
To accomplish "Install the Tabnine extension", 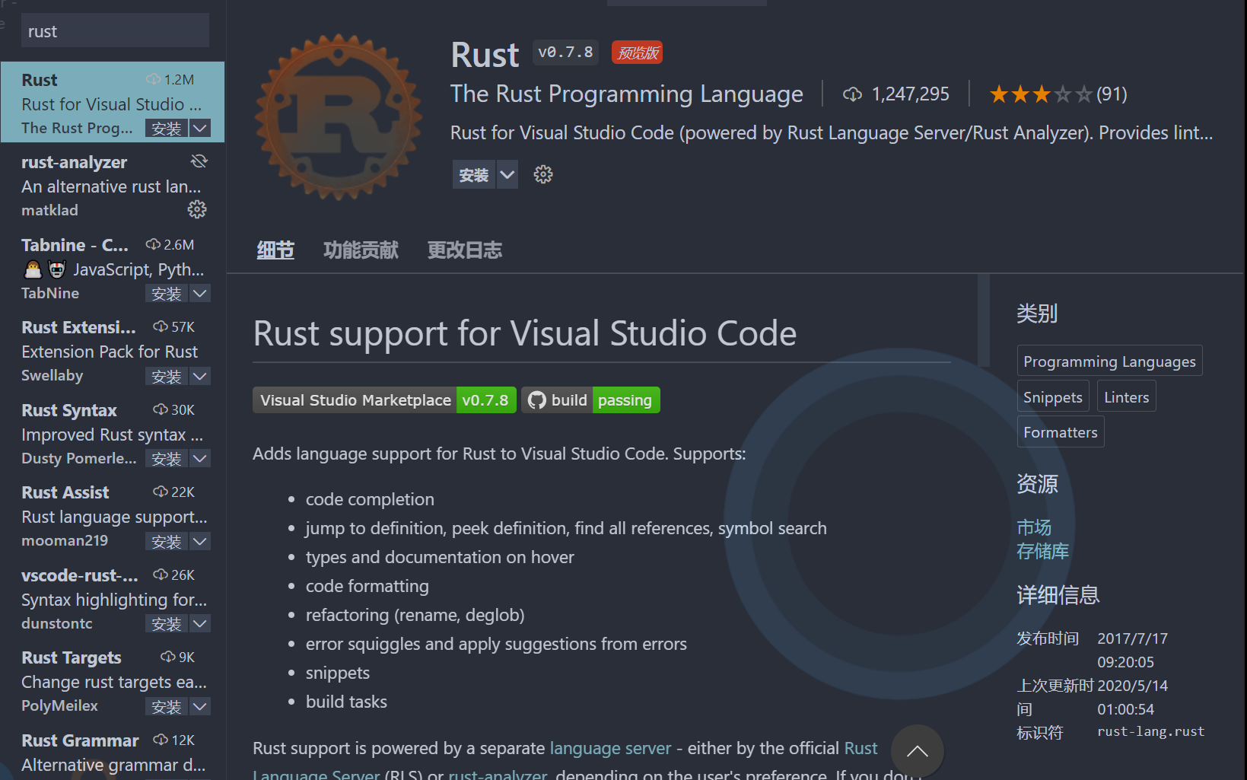I will [167, 293].
